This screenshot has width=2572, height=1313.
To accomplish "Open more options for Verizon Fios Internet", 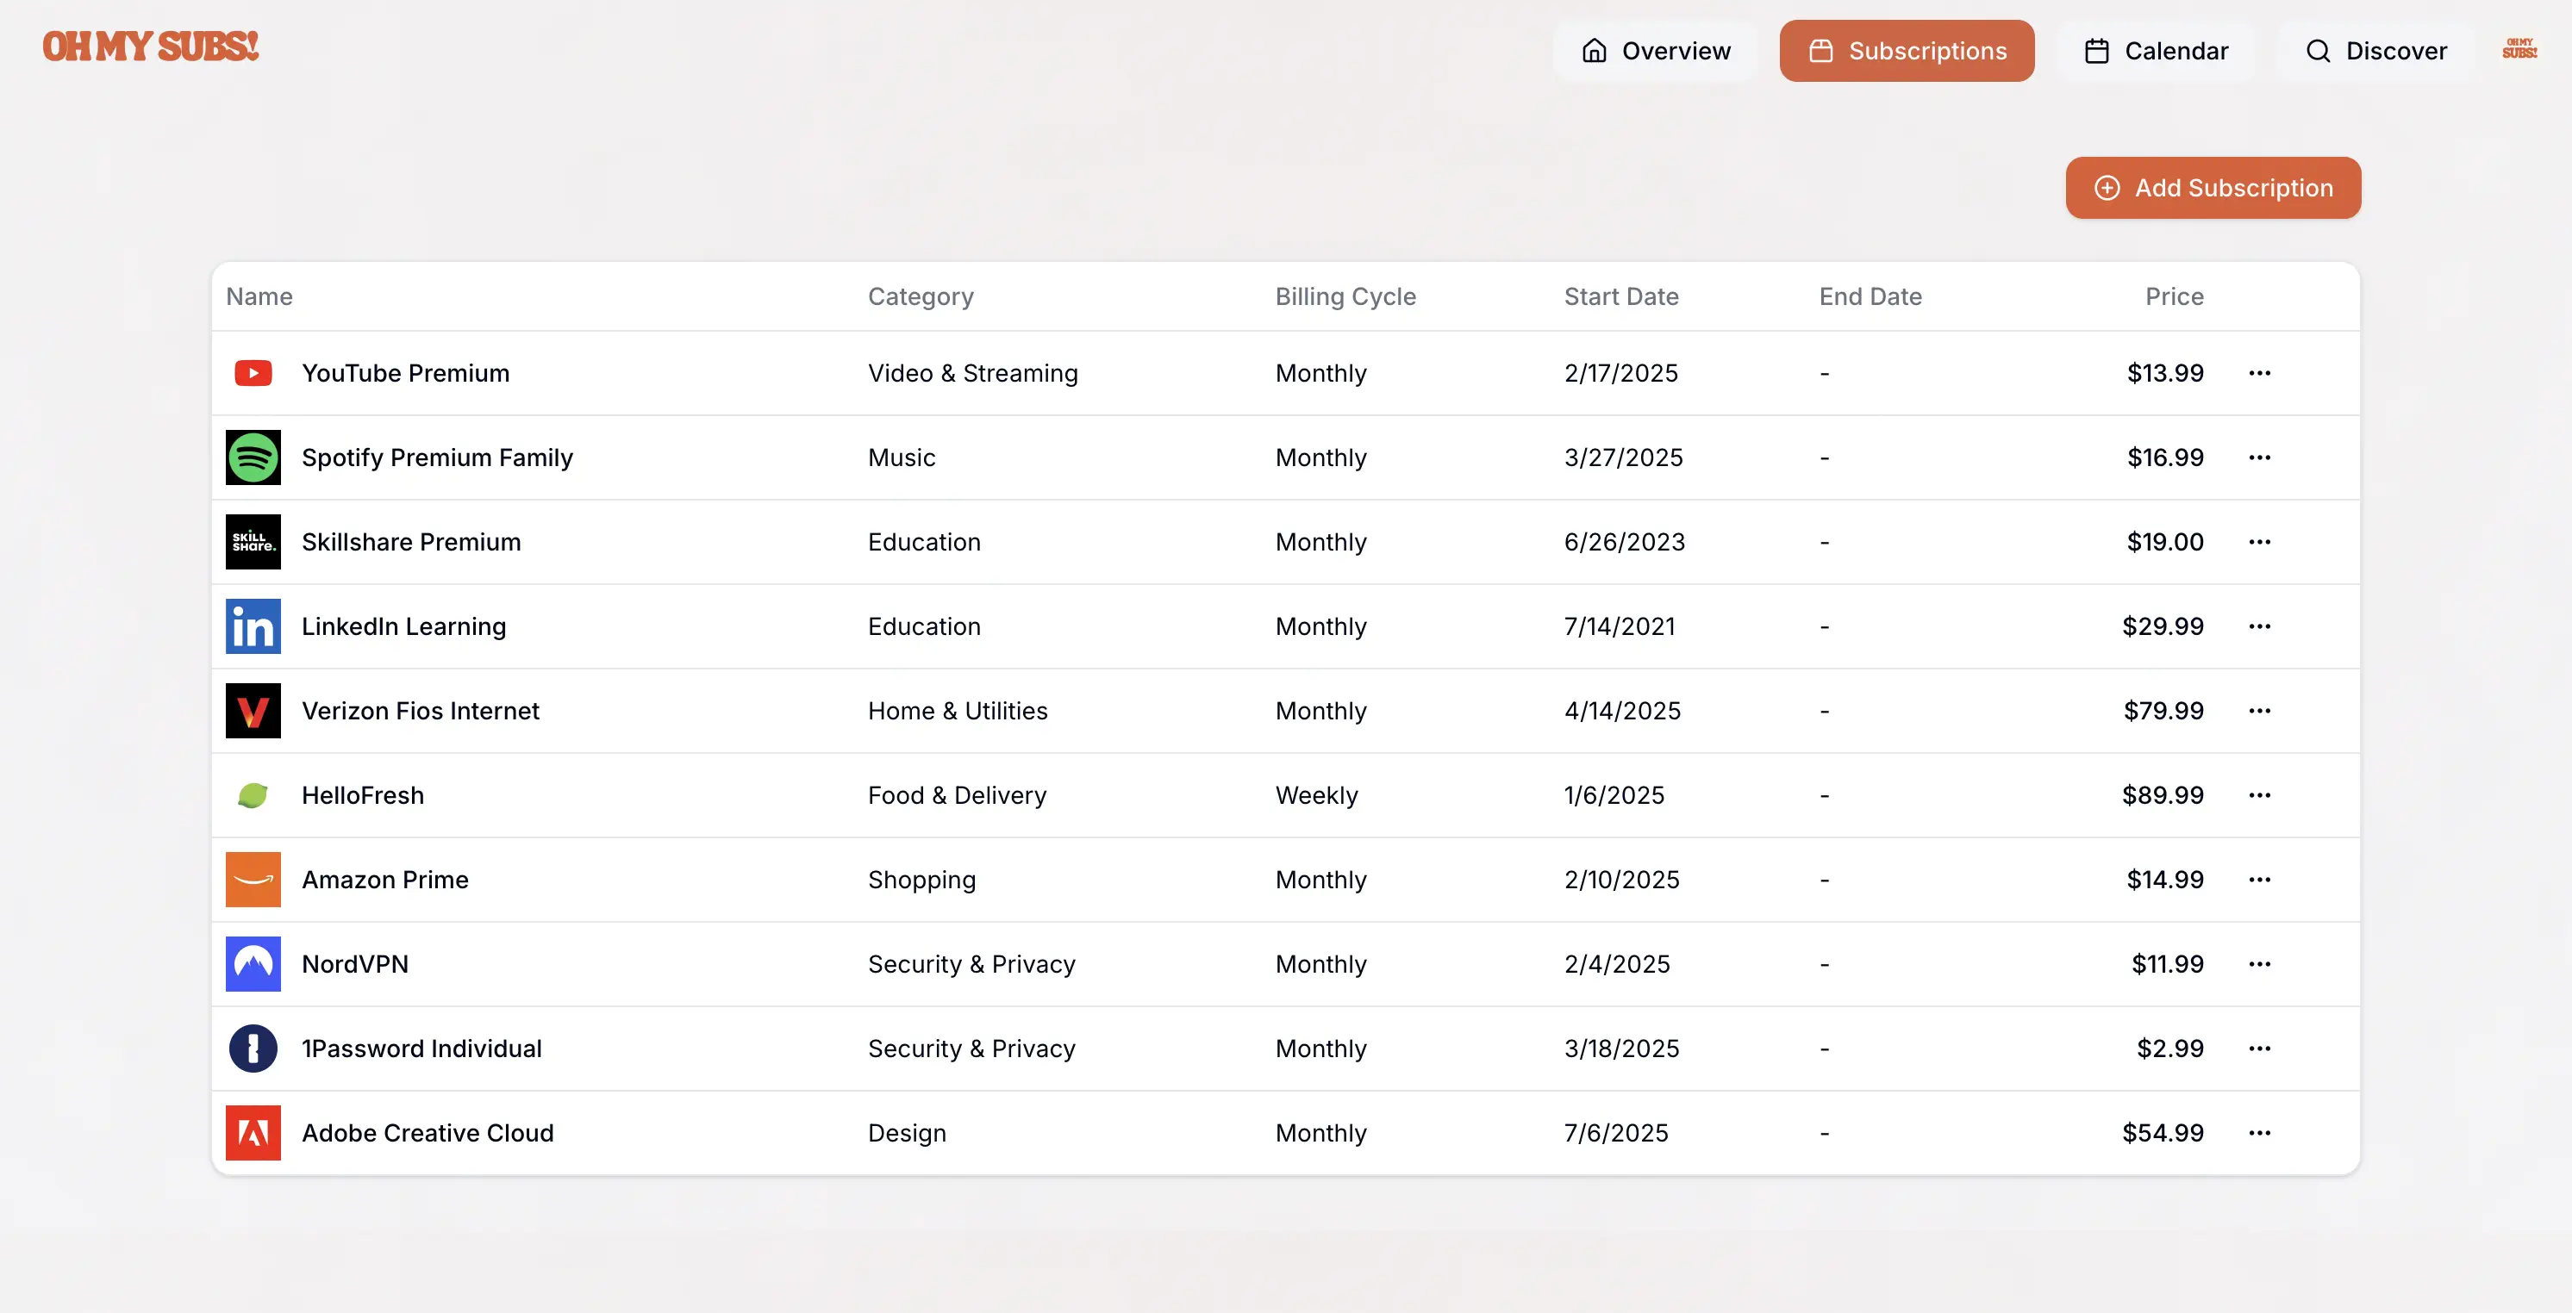I will click(2259, 711).
